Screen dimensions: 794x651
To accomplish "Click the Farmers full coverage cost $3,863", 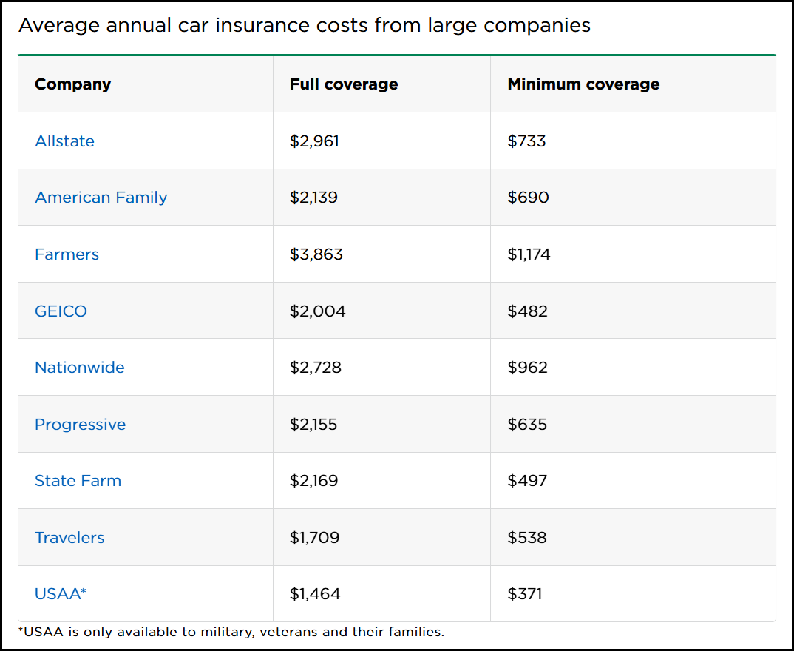I will pyautogui.click(x=316, y=254).
